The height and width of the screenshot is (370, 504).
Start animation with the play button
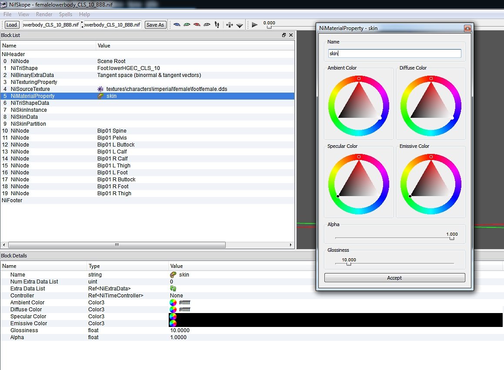[254, 25]
